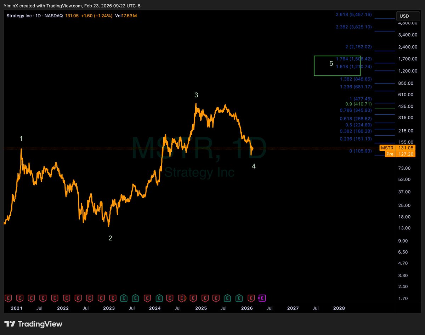Click the 2028 time axis label

pos(339,308)
